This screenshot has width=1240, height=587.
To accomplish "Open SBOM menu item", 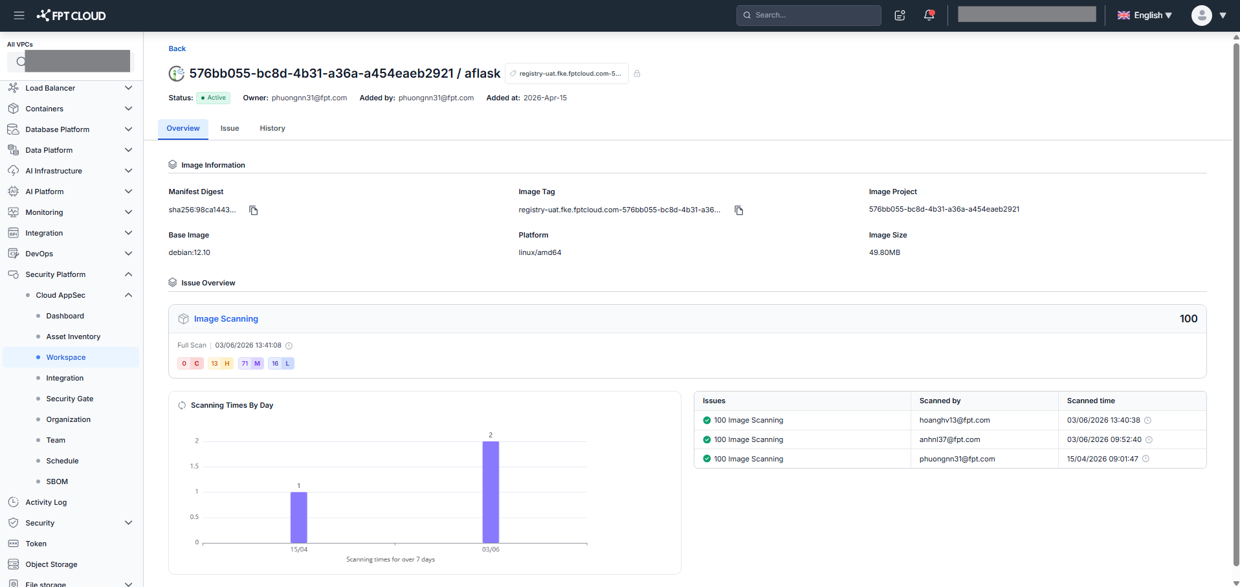I will pos(57,482).
